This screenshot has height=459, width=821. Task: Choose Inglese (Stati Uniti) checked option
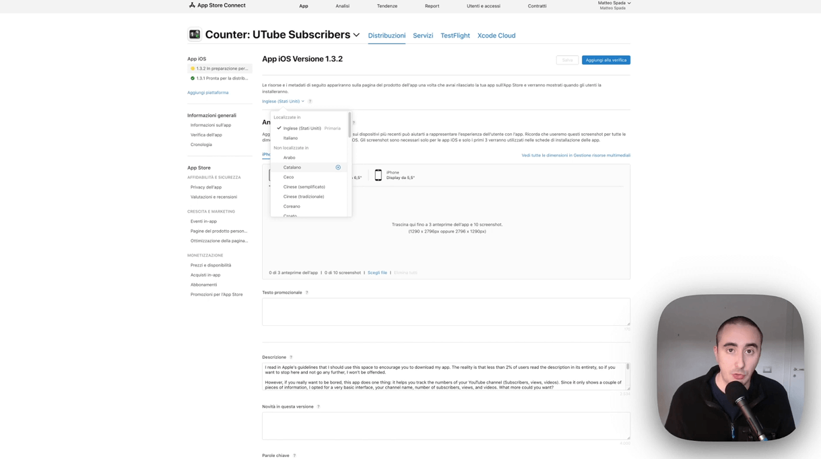coord(302,128)
